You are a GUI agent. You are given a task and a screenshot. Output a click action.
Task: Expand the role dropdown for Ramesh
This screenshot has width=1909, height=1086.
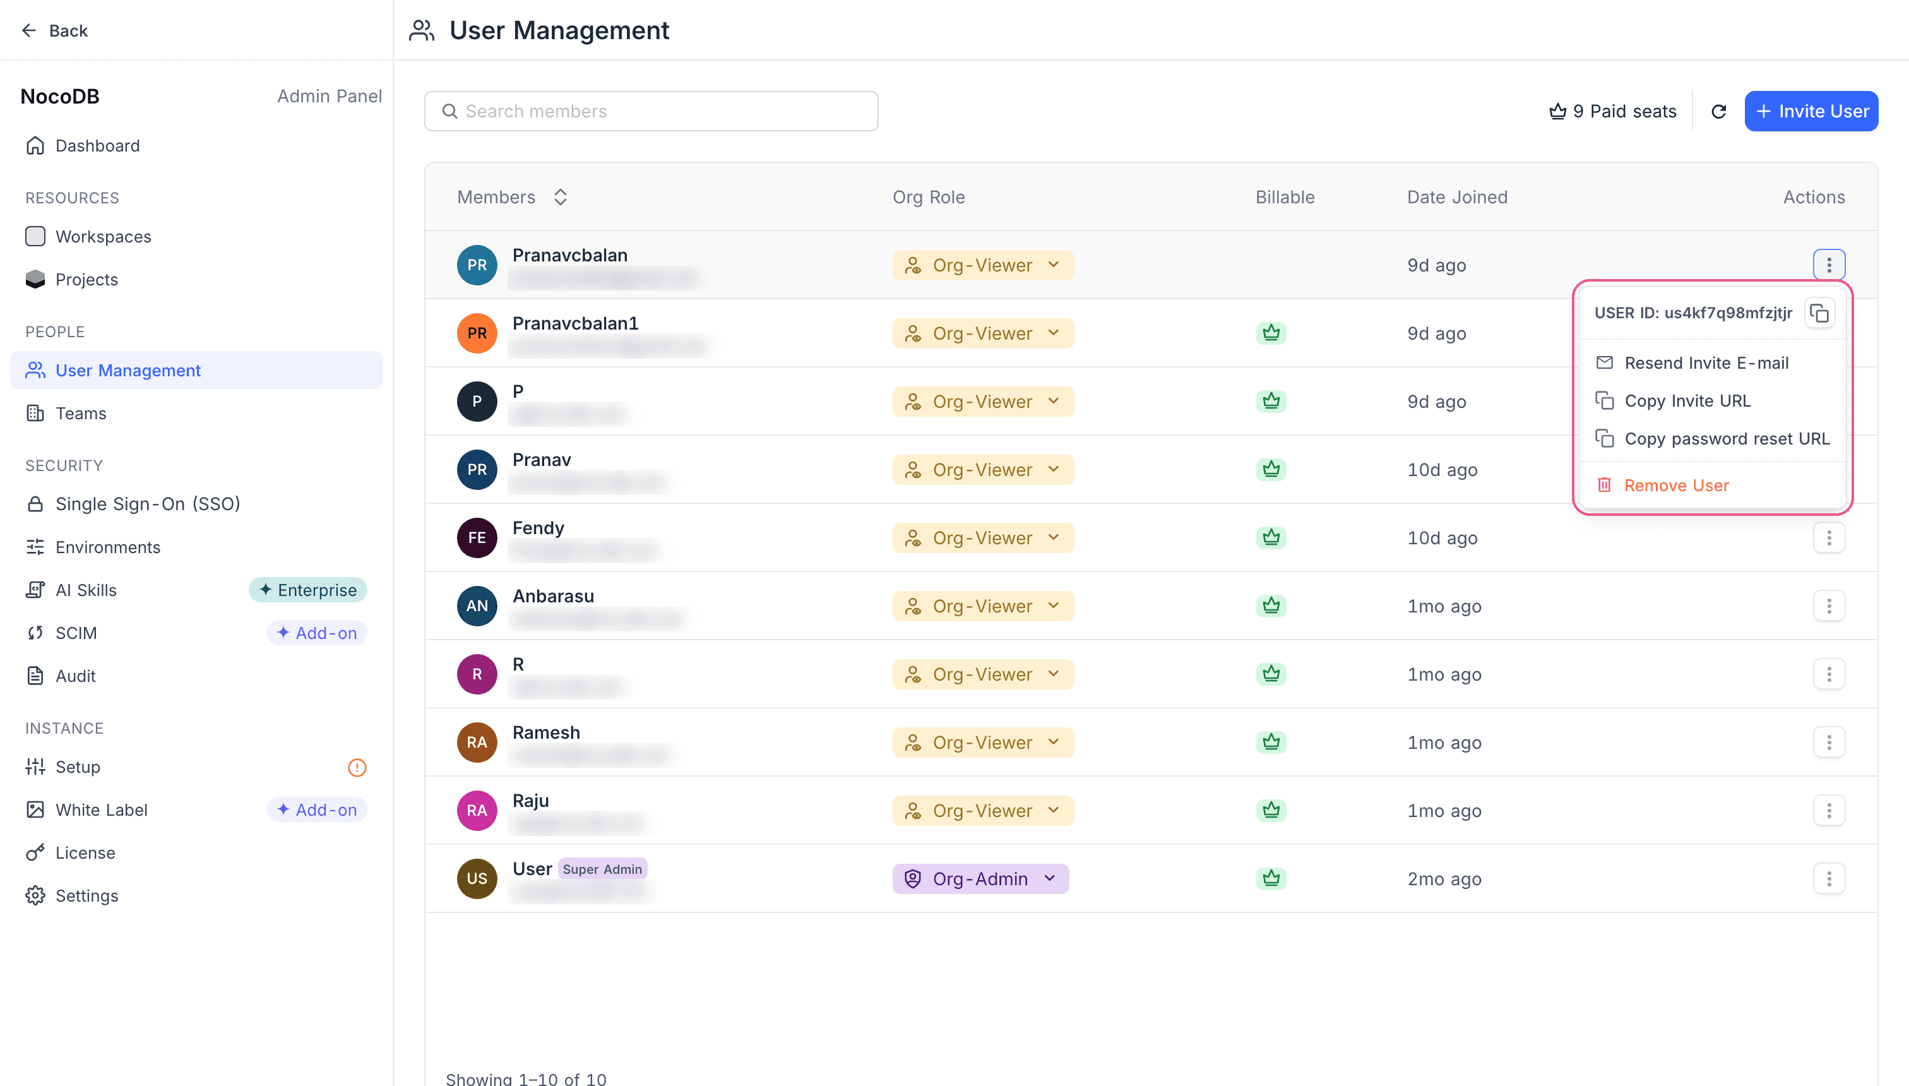coord(983,742)
